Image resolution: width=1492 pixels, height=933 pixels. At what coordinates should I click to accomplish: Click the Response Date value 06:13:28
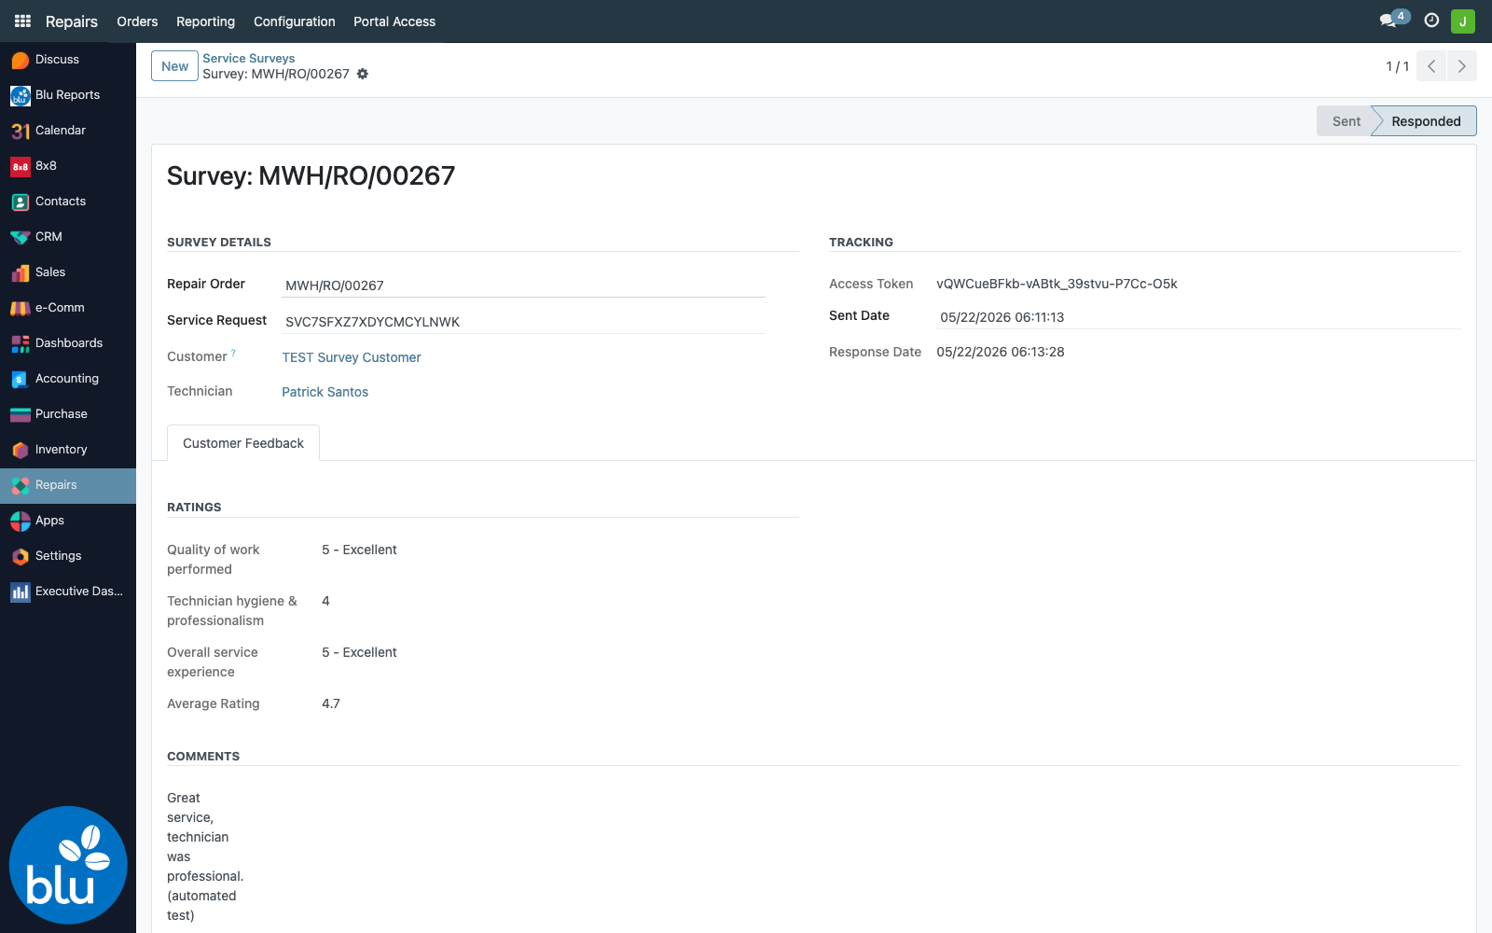[1001, 352]
